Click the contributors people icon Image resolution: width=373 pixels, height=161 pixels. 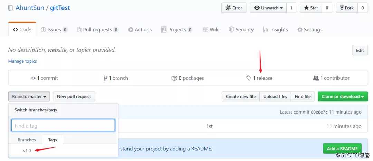point(316,78)
